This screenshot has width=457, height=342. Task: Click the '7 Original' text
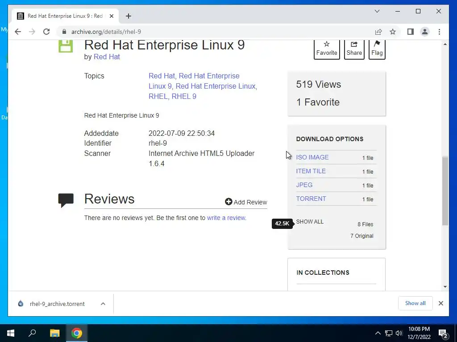(x=361, y=236)
